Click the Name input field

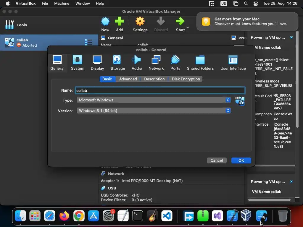[160, 90]
